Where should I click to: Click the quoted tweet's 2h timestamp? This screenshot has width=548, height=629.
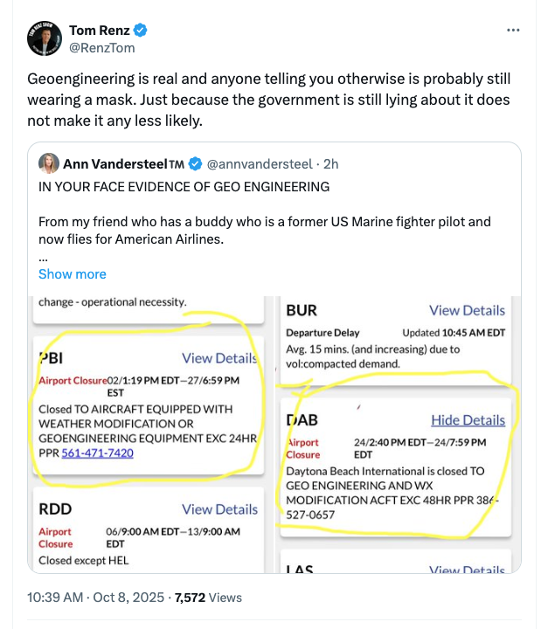pyautogui.click(x=331, y=163)
